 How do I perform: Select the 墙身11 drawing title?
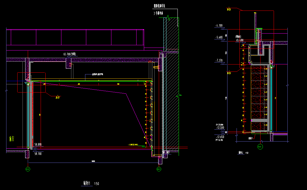point(87,183)
